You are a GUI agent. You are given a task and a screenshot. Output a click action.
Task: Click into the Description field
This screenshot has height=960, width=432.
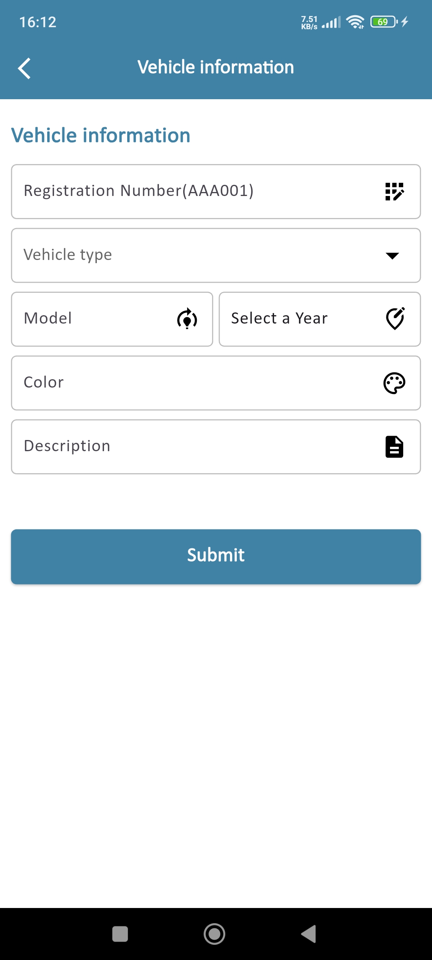tap(192, 447)
